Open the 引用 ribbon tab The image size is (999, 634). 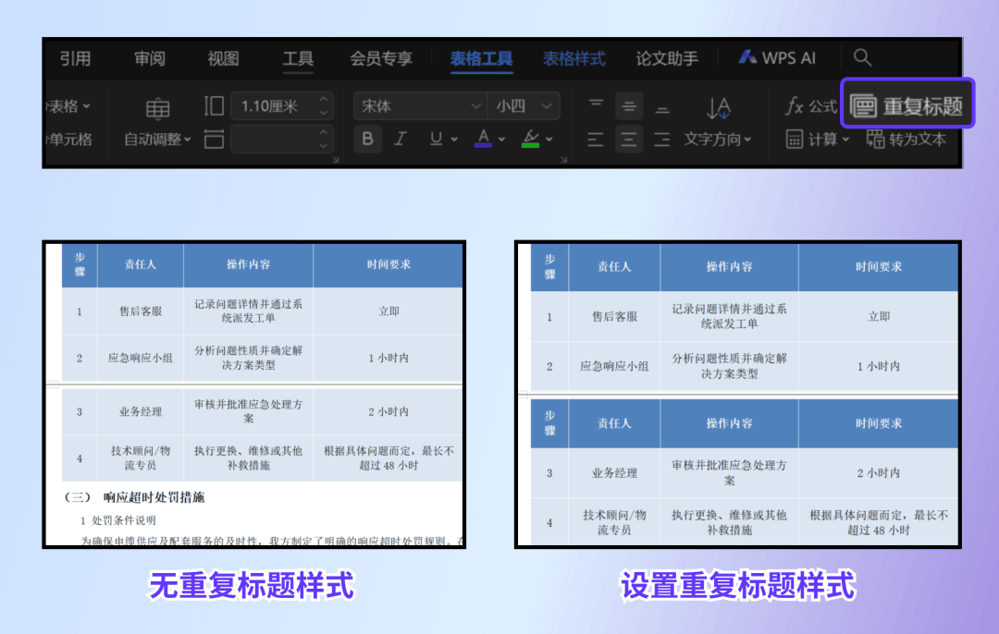[x=75, y=58]
